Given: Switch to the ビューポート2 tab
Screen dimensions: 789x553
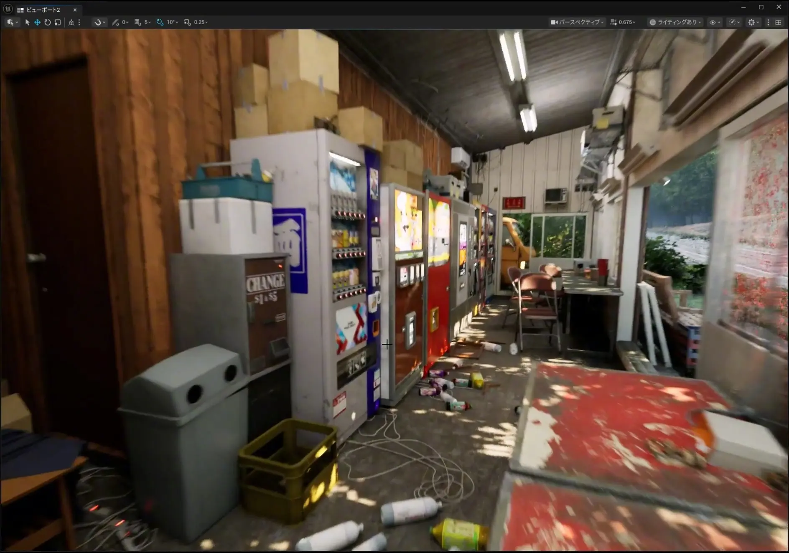Looking at the screenshot, I should [43, 10].
